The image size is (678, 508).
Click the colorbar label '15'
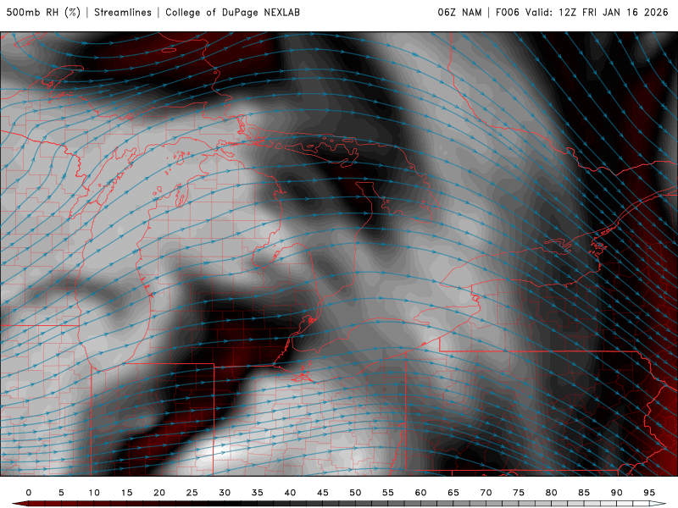[126, 493]
